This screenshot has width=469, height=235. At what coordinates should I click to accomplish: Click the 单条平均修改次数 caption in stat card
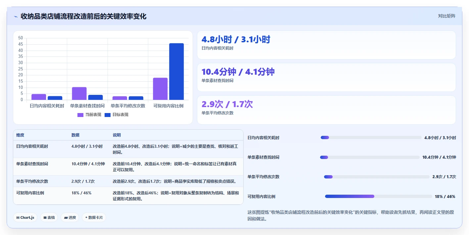pyautogui.click(x=217, y=113)
